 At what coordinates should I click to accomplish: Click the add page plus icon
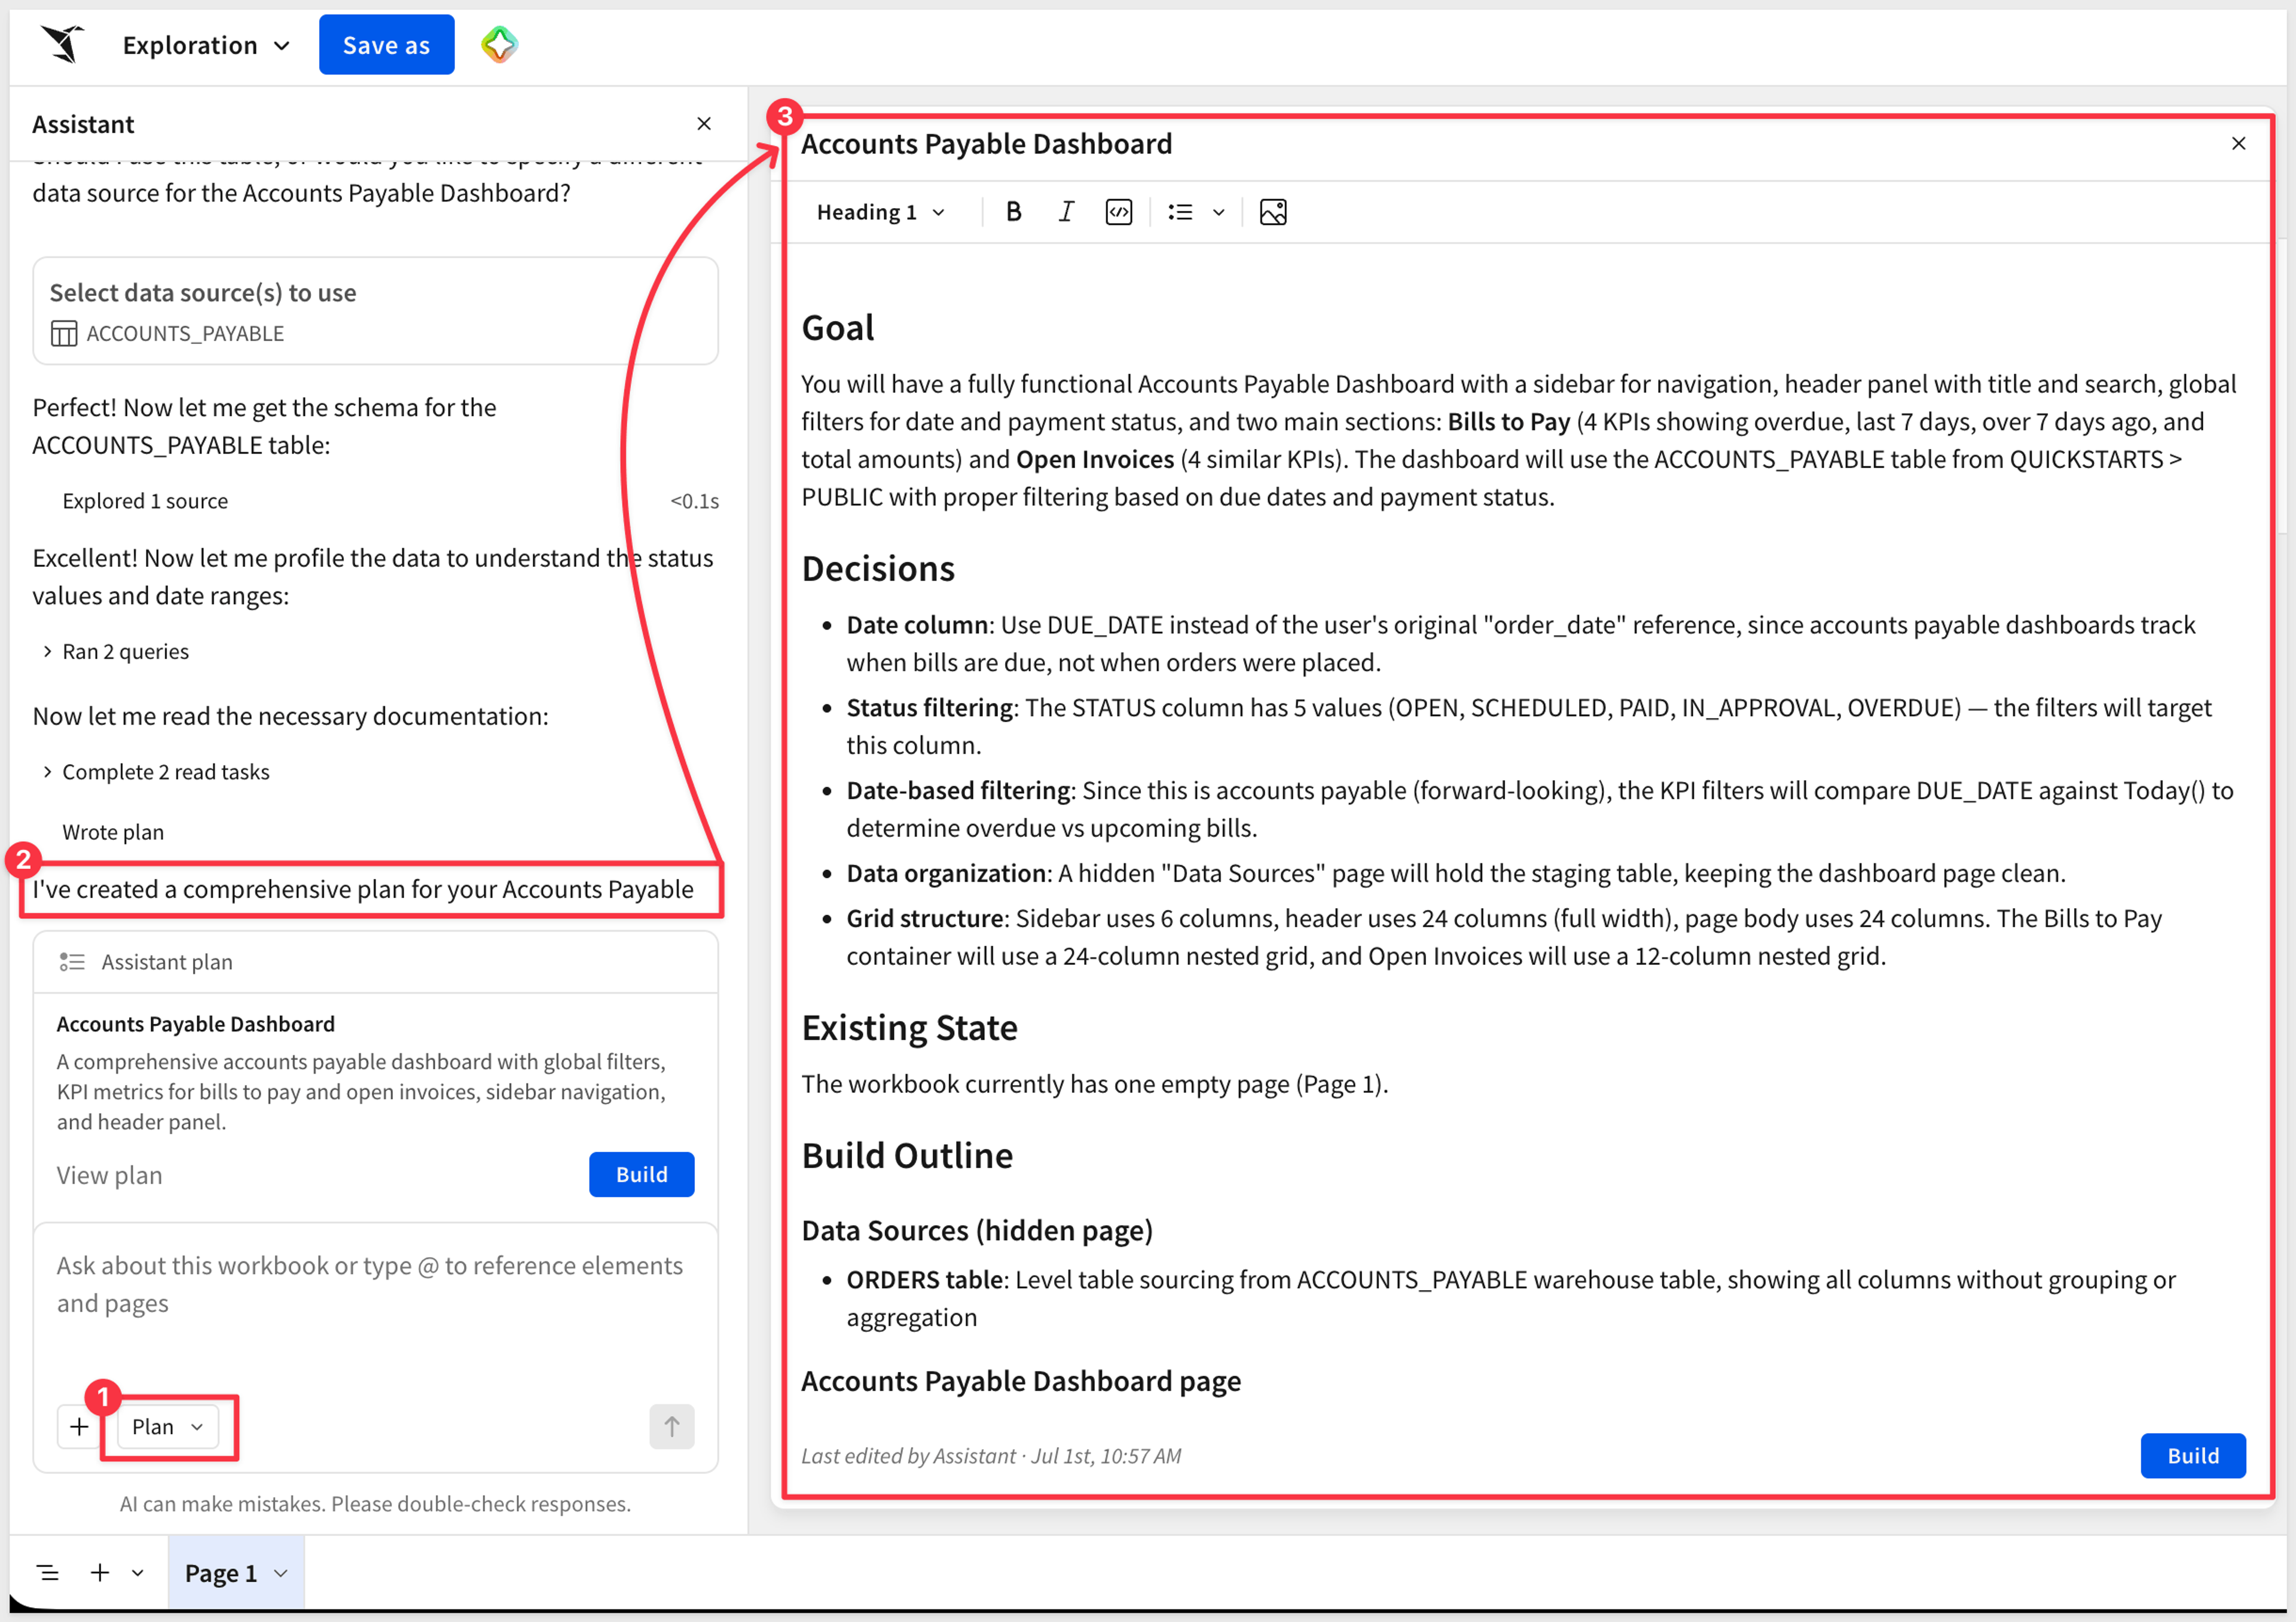tap(100, 1573)
